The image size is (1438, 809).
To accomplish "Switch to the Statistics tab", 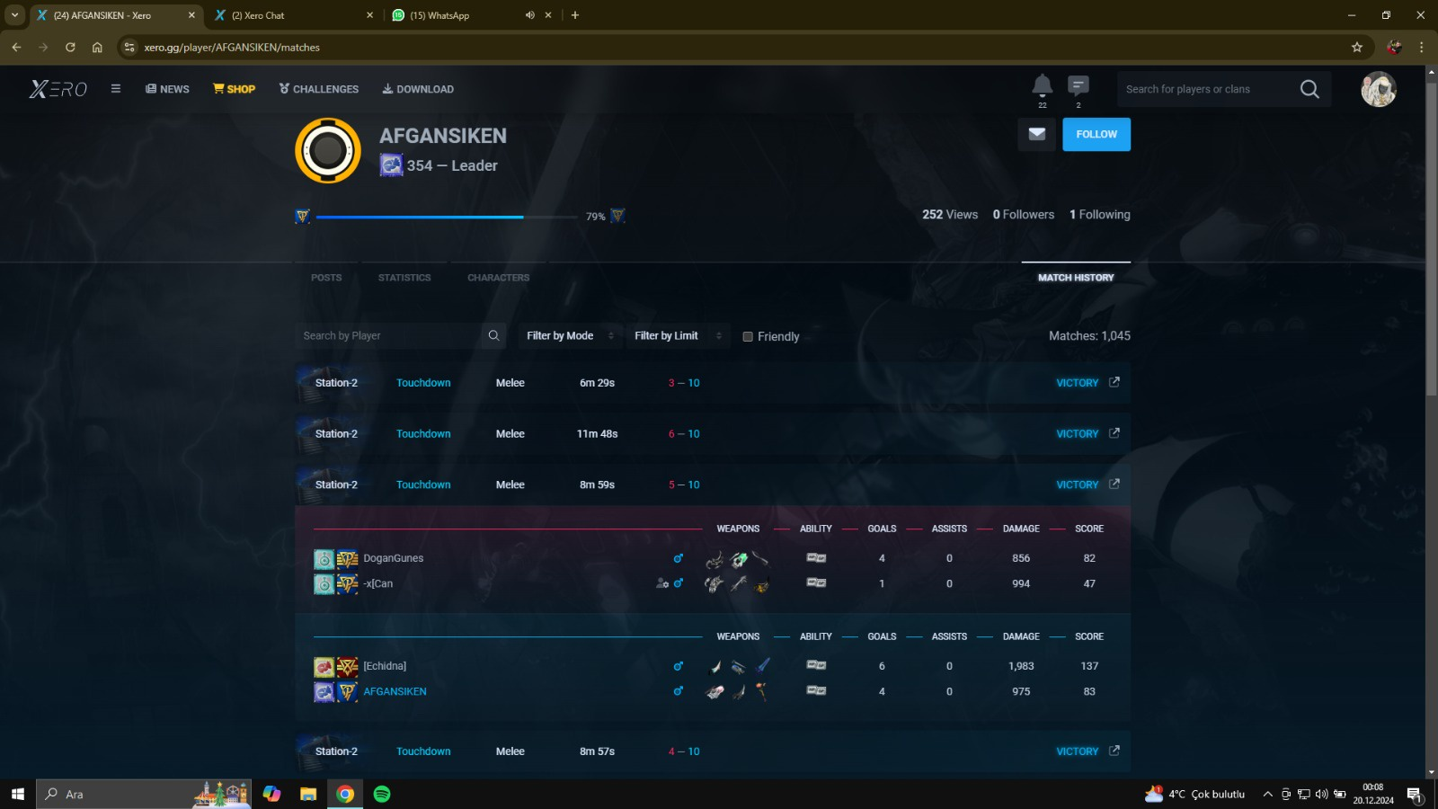I will [404, 278].
